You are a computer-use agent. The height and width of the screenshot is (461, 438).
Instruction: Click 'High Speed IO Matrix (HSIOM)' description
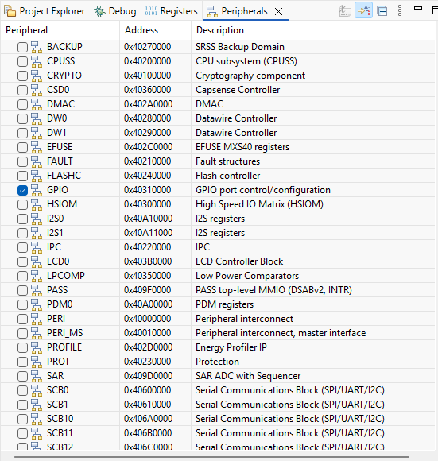click(260, 204)
